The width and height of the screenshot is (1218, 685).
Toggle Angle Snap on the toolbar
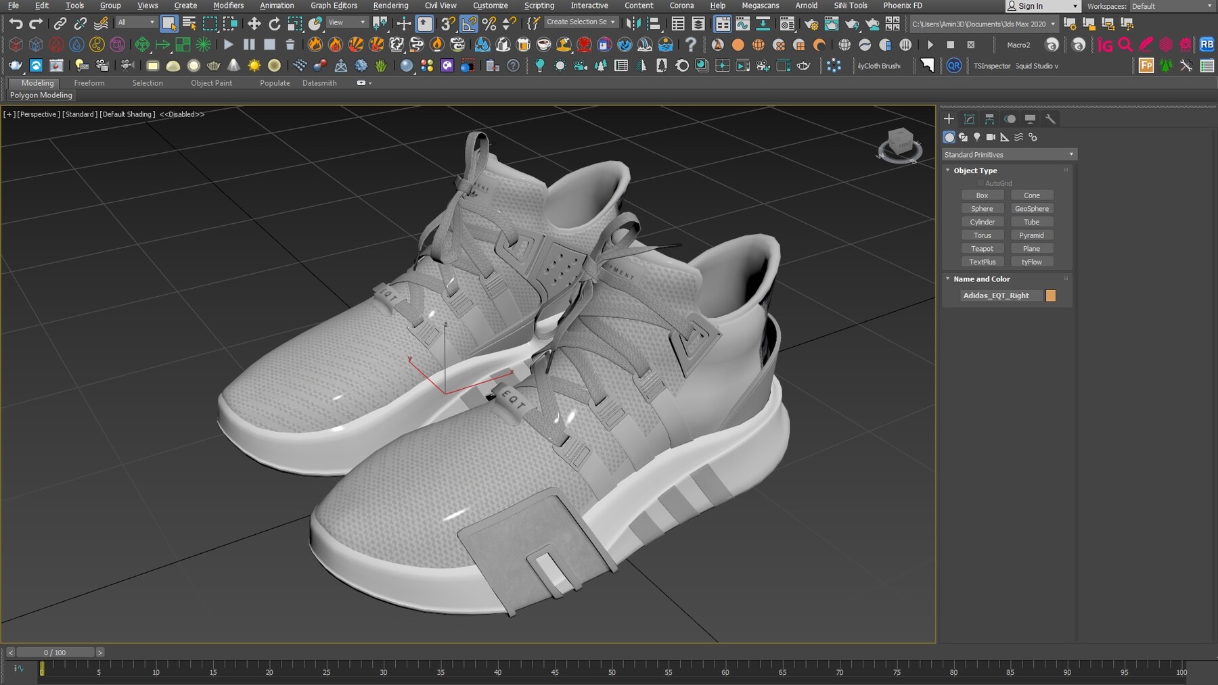(x=468, y=23)
